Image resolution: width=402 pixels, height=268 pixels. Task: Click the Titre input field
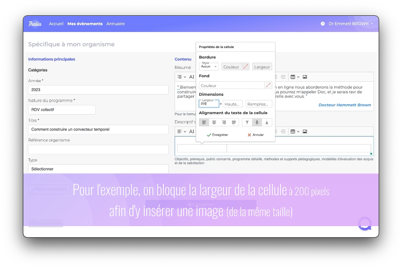[x=98, y=129]
